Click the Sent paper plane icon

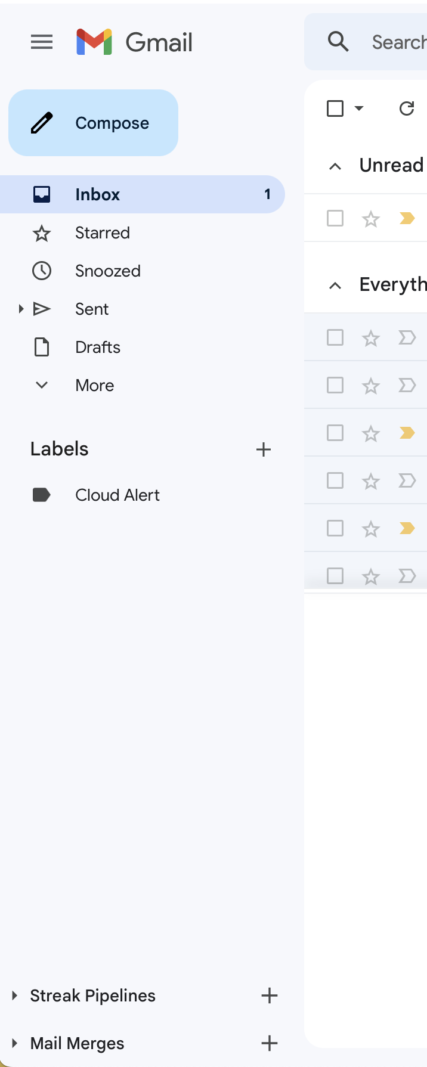(x=42, y=309)
